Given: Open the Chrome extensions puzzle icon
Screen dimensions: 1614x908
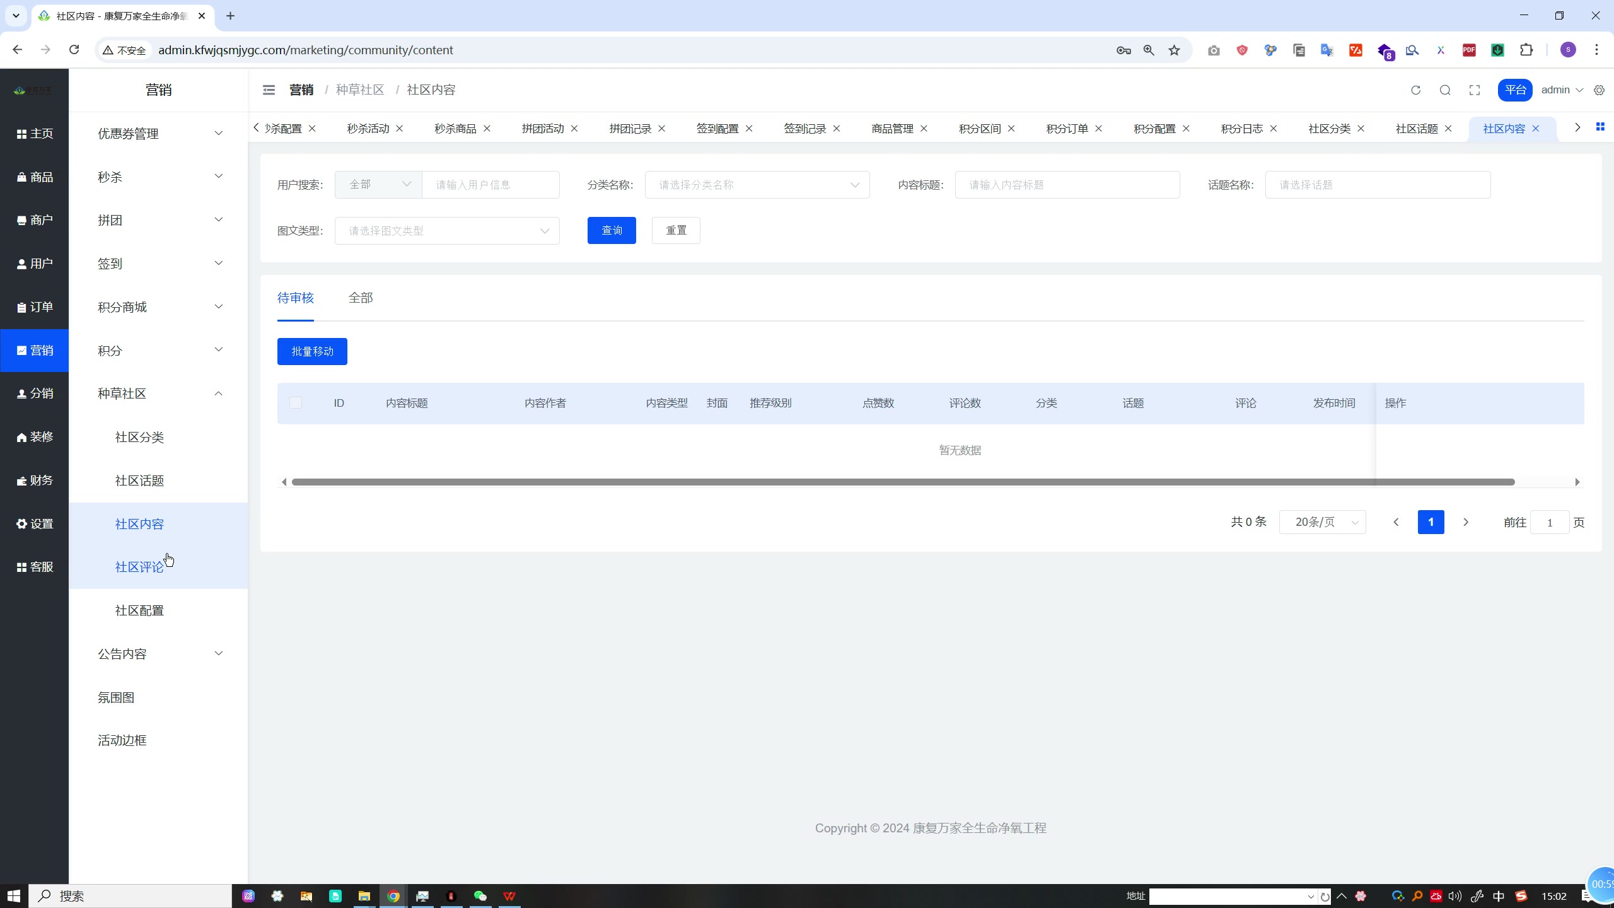Looking at the screenshot, I should point(1526,50).
